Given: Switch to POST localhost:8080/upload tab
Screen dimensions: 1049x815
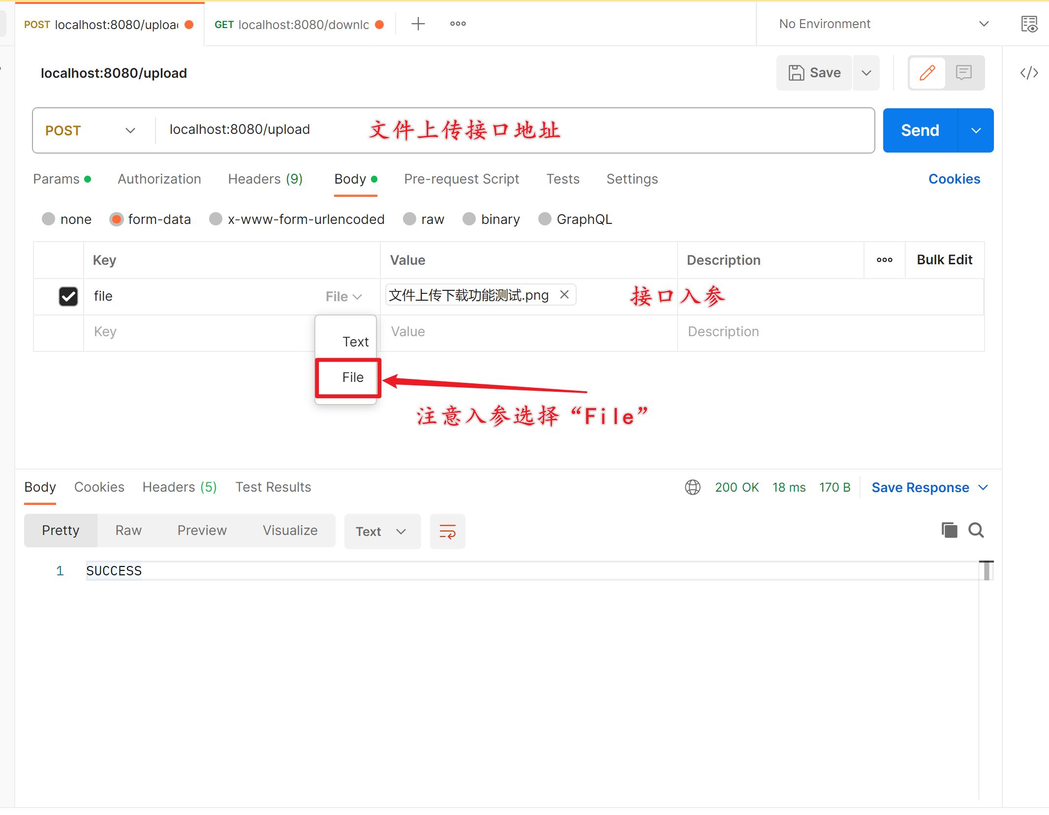Looking at the screenshot, I should click(x=109, y=25).
